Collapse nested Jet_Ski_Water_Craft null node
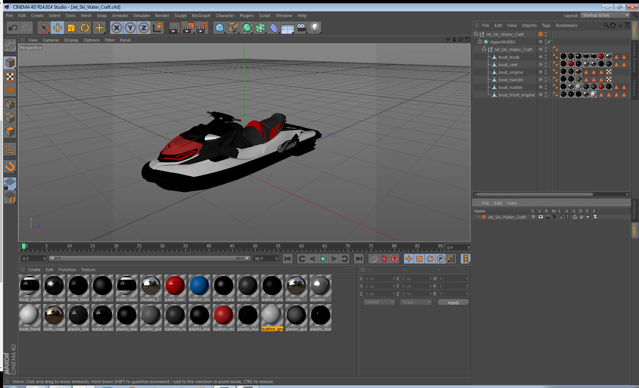Screen dimensions: 639x388 484,49
